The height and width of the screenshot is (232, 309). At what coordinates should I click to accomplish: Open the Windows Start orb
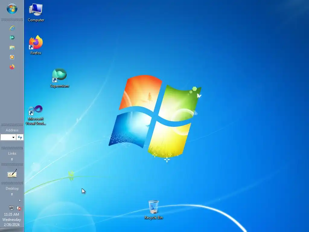pos(12,9)
